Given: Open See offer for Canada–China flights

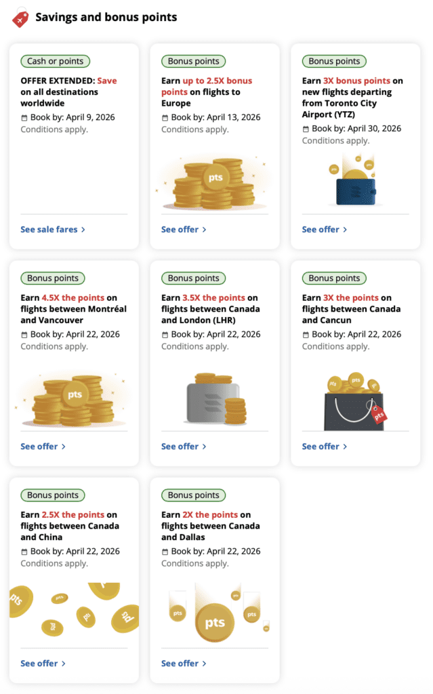Looking at the screenshot, I should (x=43, y=664).
